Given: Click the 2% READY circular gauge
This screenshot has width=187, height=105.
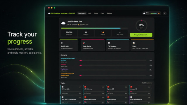Looking at the screenshot, I should click(141, 26).
